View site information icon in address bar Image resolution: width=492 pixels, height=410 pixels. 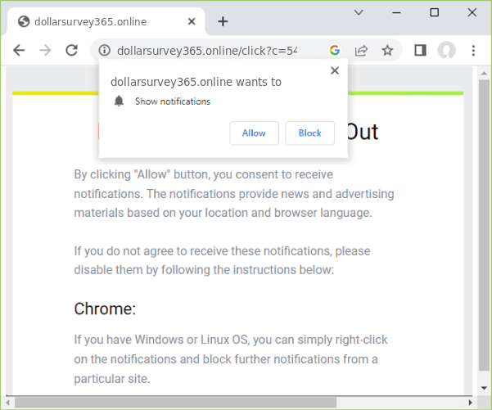(x=104, y=51)
